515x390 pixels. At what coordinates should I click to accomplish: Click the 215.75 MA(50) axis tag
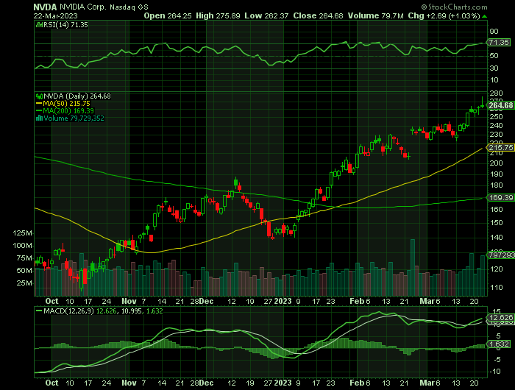pyautogui.click(x=500, y=148)
